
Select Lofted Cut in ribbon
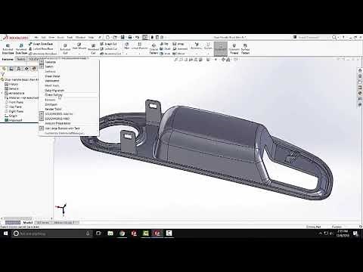[109, 49]
